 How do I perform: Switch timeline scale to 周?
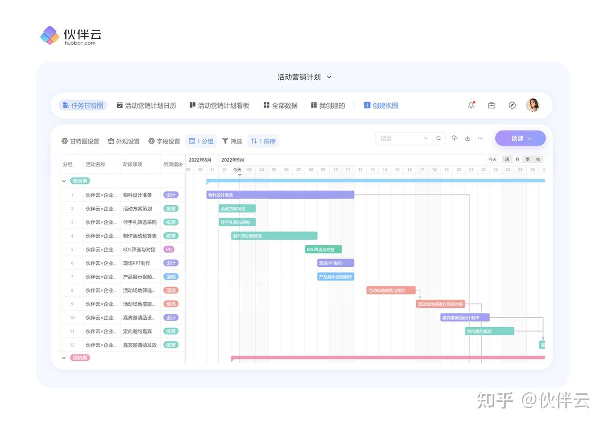(507, 160)
